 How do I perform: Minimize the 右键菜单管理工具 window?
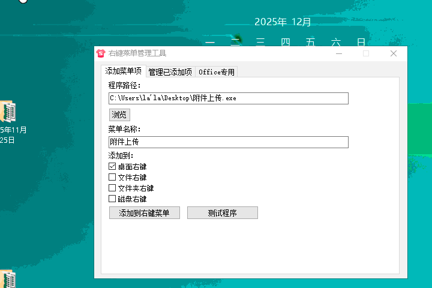pos(339,53)
